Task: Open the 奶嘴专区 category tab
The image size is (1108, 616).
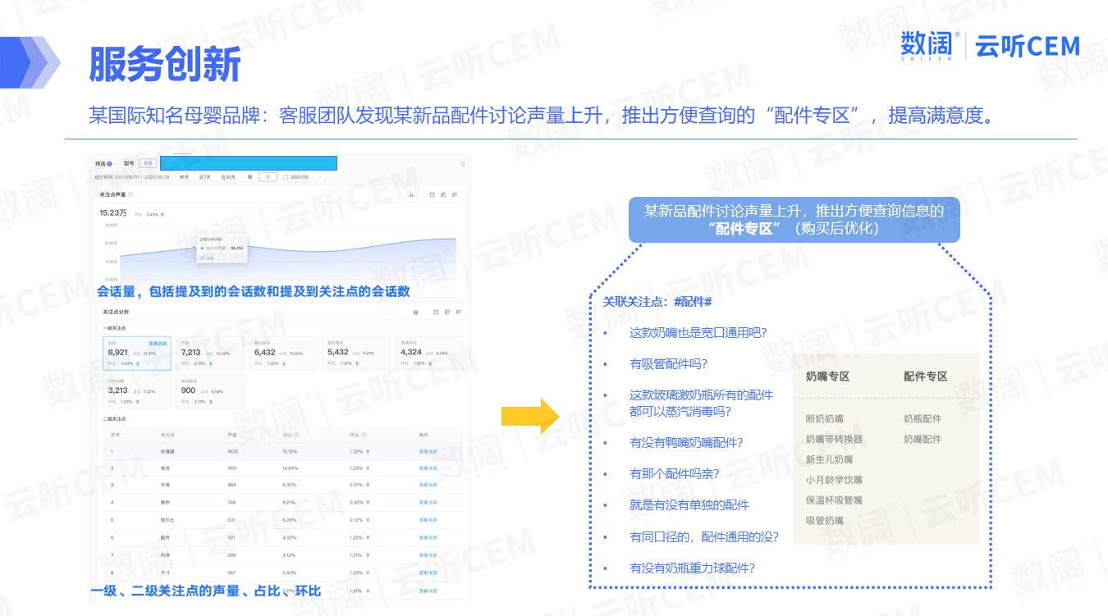Action: click(x=827, y=376)
